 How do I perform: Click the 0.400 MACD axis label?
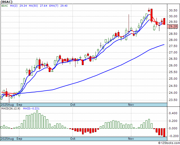[173, 113]
